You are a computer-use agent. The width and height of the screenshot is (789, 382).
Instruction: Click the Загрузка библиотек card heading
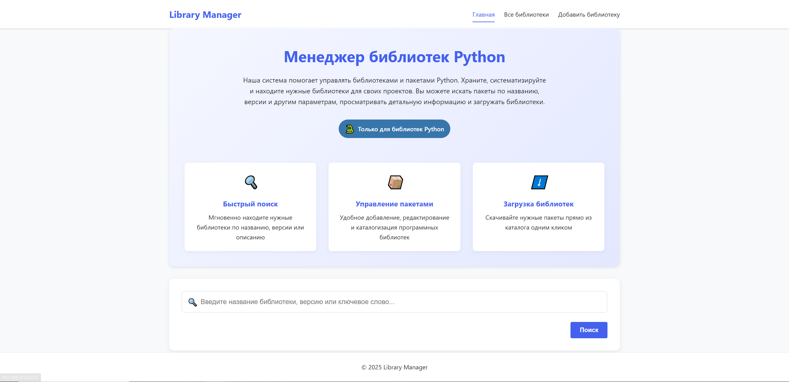coord(538,204)
